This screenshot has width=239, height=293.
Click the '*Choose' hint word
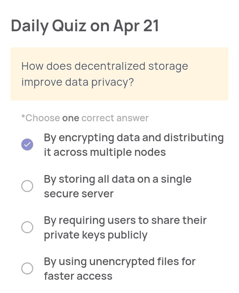tap(41, 118)
